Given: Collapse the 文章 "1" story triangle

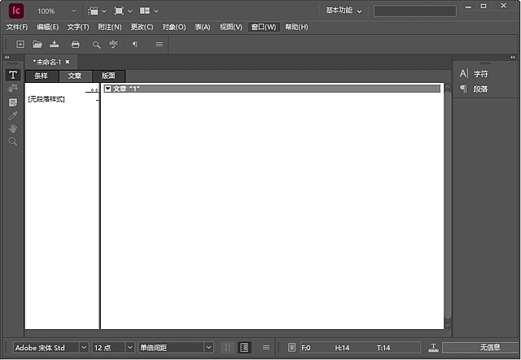Looking at the screenshot, I should click(x=108, y=89).
